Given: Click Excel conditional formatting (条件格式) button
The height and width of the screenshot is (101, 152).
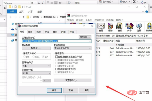Looking at the screenshot, I should [x=106, y=2].
